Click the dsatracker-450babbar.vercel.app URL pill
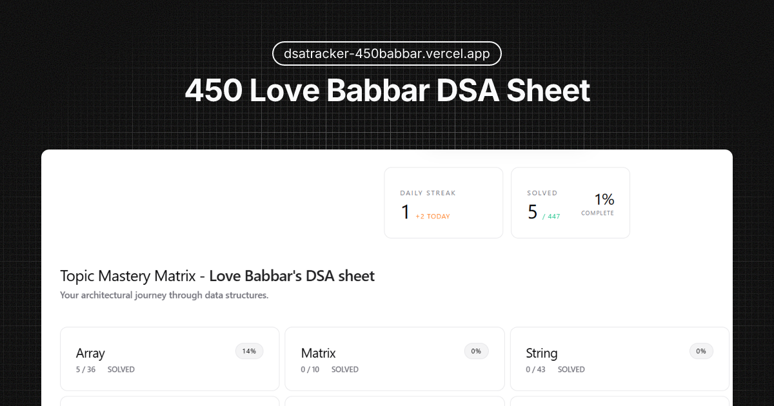Viewport: 774px width, 406px height. [x=387, y=53]
